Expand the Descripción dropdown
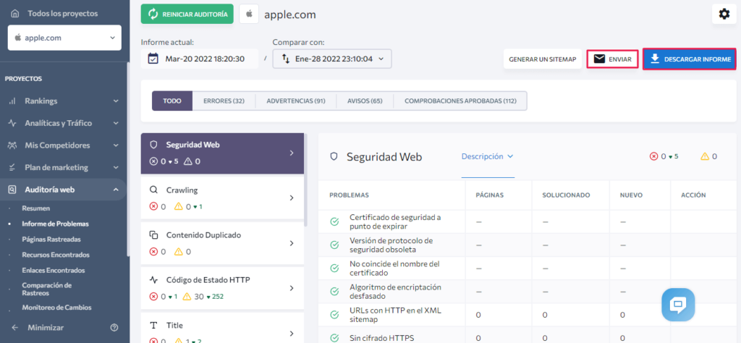741x343 pixels. click(487, 156)
